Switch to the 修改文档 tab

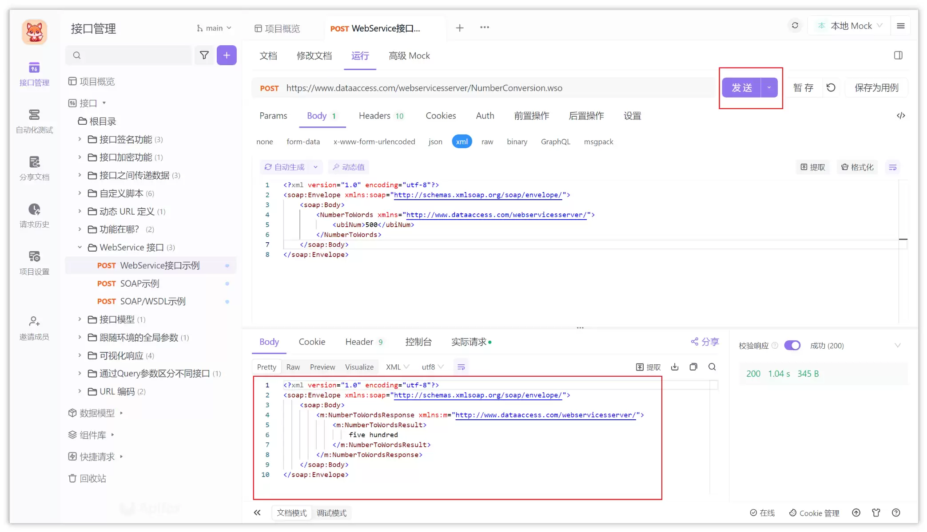pyautogui.click(x=314, y=55)
